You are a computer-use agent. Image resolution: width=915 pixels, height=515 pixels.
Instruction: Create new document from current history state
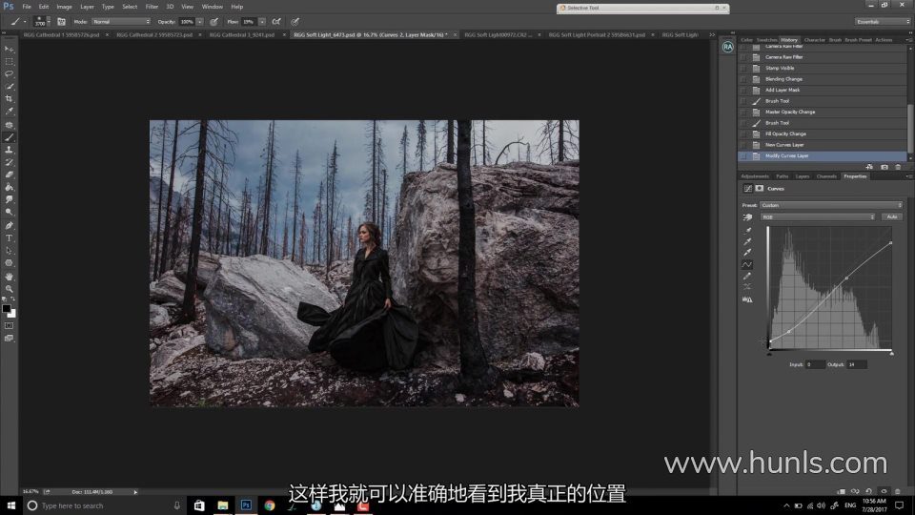pos(869,167)
